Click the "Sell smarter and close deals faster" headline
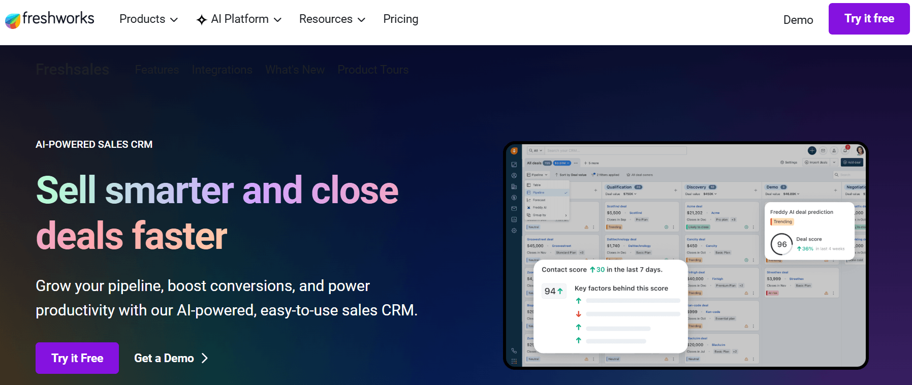Viewport: 912px width, 385px height. click(x=217, y=213)
